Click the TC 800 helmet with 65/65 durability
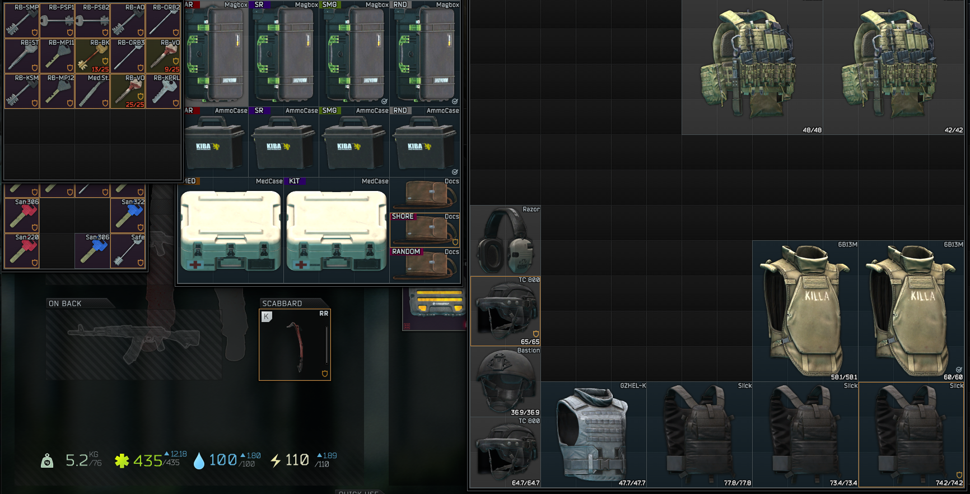This screenshot has width=970, height=494. [x=506, y=311]
